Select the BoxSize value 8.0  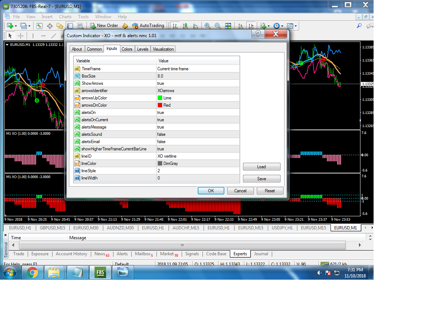click(198, 76)
